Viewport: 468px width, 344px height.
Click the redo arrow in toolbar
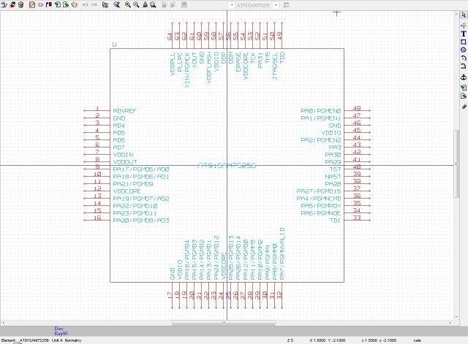tap(94, 5)
